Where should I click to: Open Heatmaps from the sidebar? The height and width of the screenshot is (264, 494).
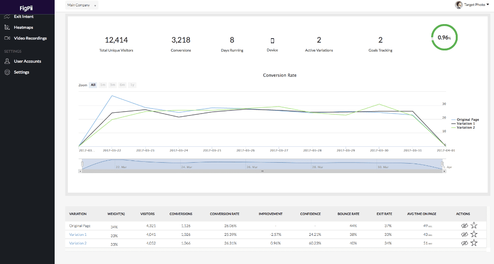[7, 27]
